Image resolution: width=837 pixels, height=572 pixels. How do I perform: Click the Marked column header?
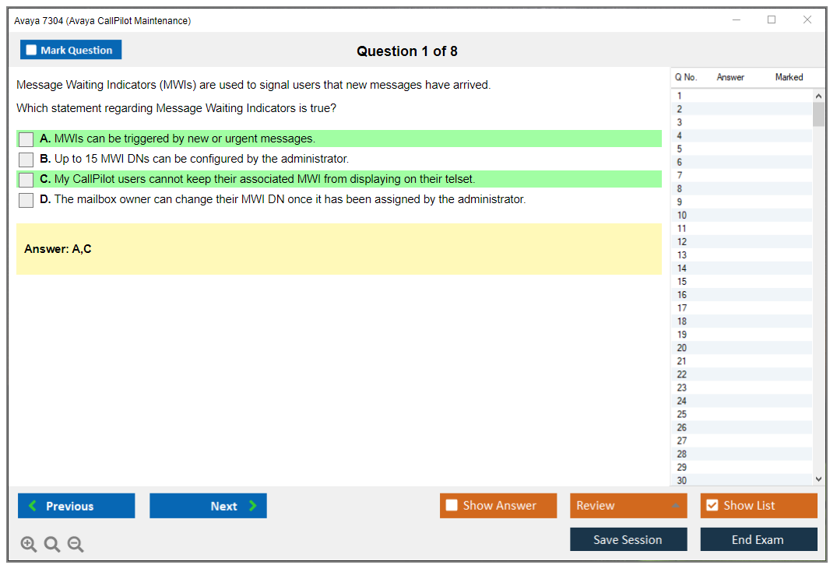coord(789,77)
